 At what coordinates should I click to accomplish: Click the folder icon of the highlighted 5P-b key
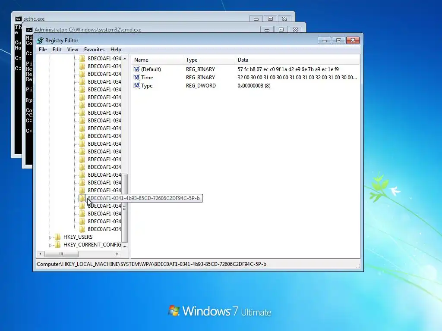[82, 198]
